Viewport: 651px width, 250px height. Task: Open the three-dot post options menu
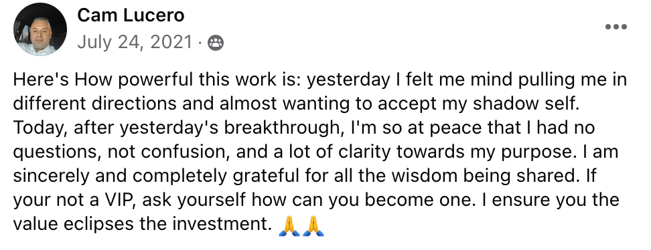coord(616,27)
